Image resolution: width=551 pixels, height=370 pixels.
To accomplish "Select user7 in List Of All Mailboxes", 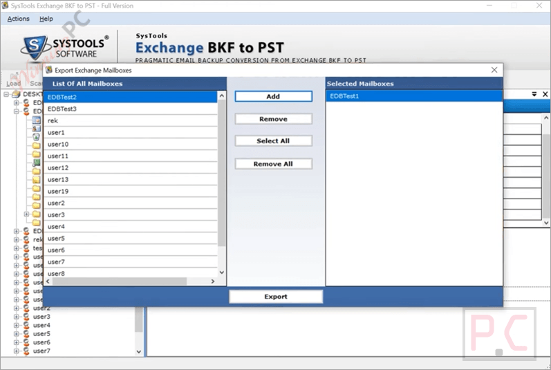I will pyautogui.click(x=131, y=262).
